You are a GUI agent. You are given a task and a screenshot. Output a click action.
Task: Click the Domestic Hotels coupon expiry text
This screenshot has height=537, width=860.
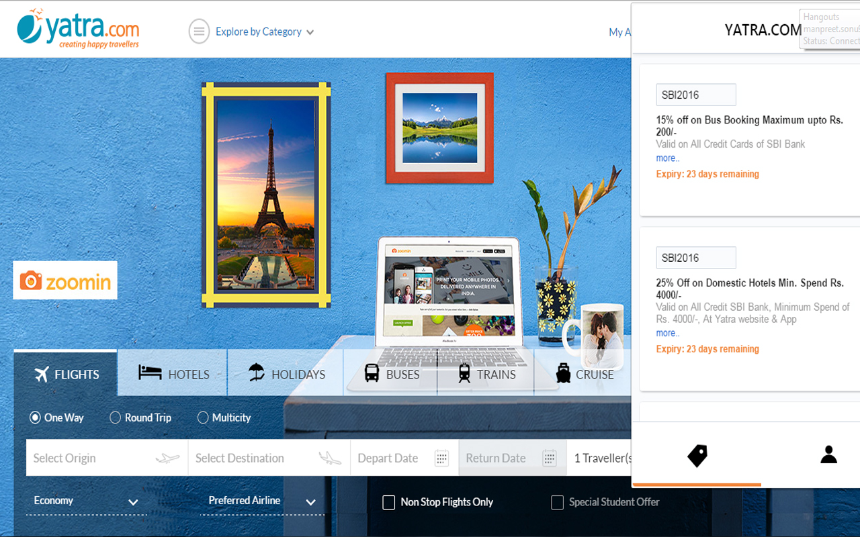coord(707,349)
